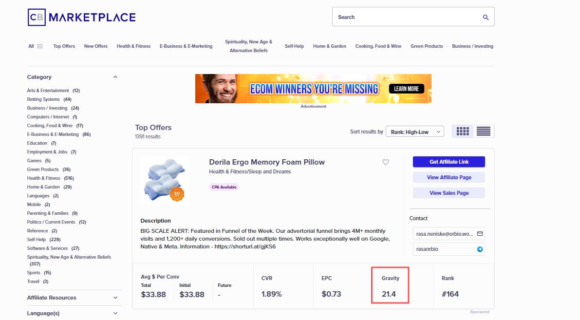Click the email envelope icon next to contact
This screenshot has height=320, width=580.
pos(479,233)
